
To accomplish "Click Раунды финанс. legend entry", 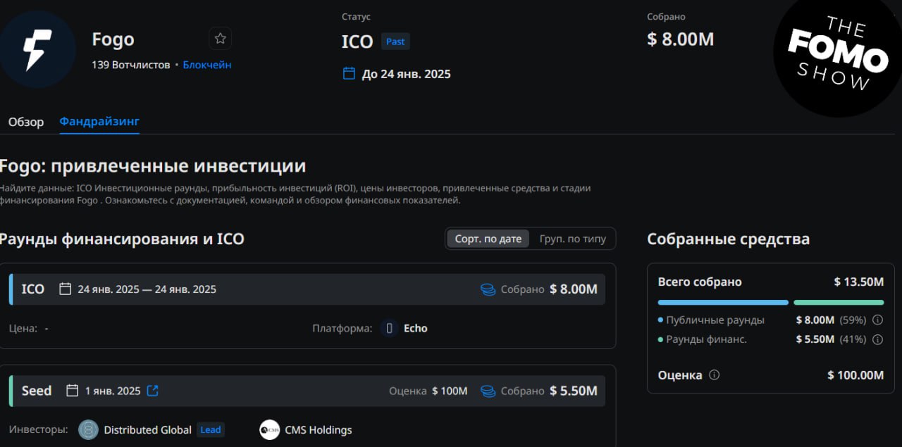I will pos(703,339).
